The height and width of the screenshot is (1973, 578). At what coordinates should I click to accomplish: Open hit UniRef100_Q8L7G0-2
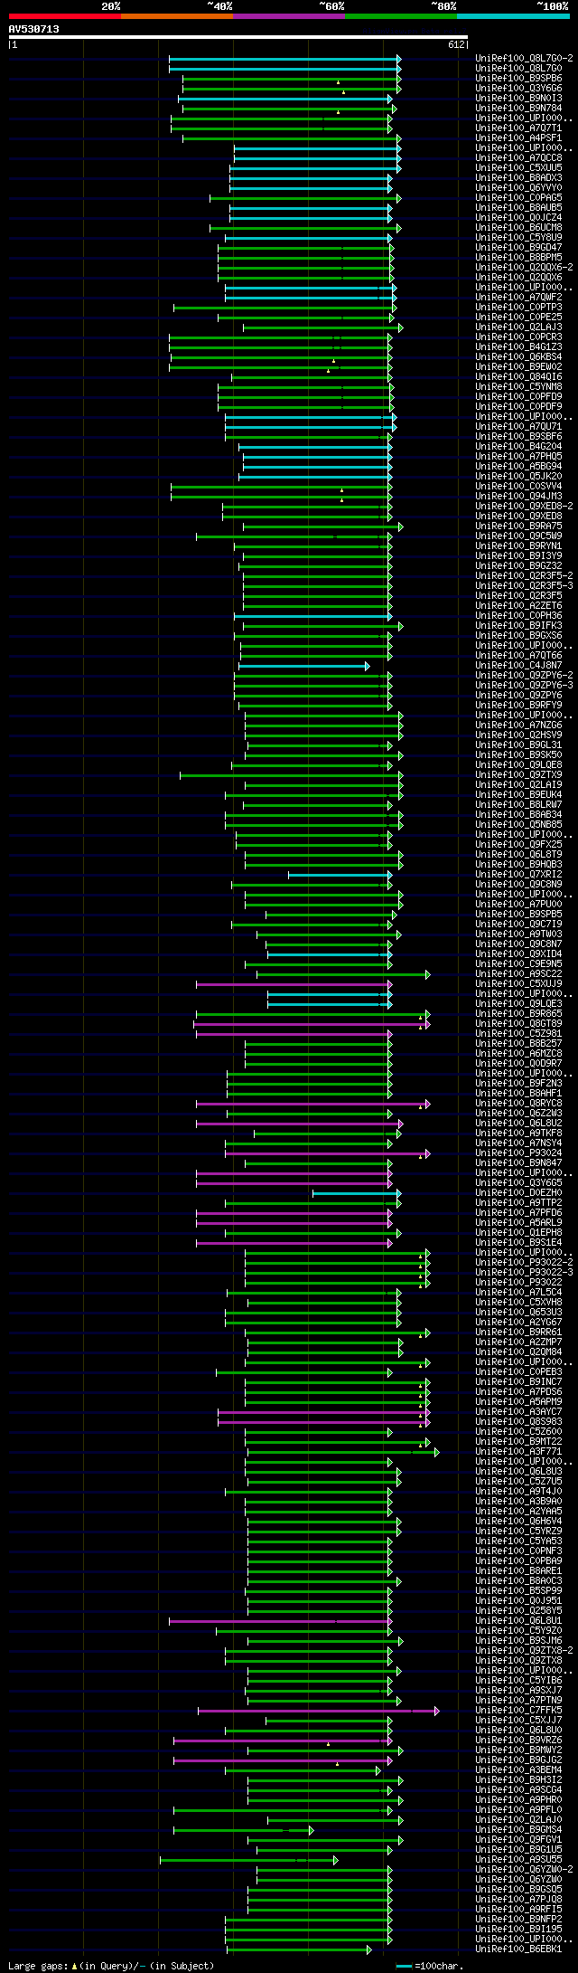click(524, 58)
